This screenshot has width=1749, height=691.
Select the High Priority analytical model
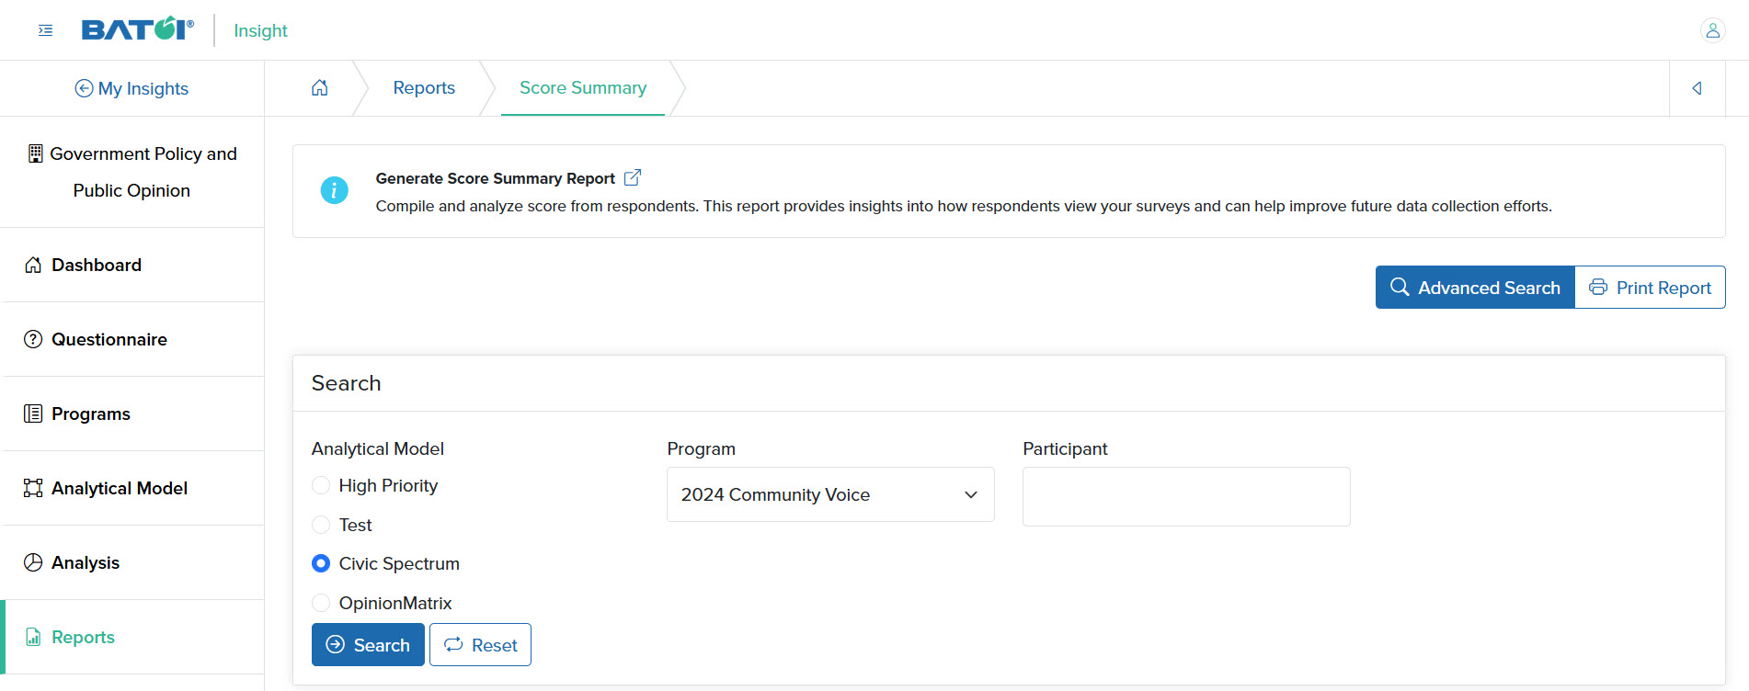321,485
